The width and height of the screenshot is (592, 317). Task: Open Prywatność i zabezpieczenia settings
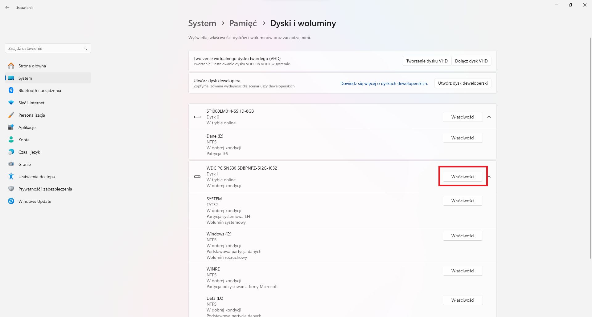(x=45, y=189)
